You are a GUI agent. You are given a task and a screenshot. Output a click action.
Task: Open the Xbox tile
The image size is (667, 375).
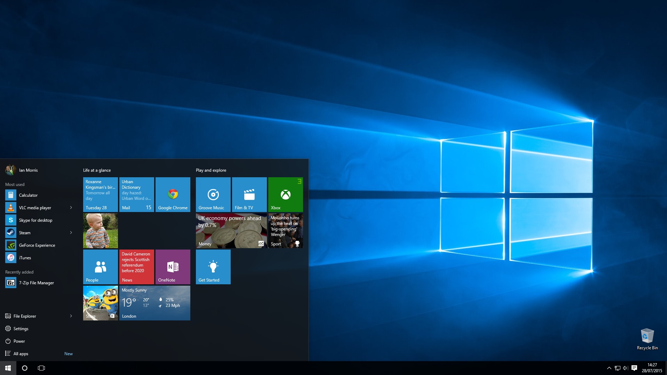(x=285, y=195)
